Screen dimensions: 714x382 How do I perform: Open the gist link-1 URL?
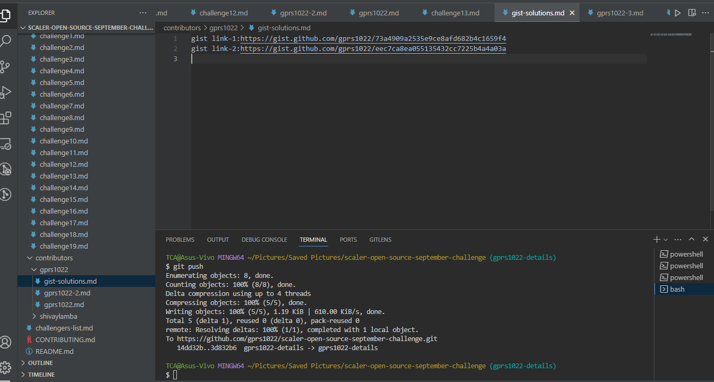click(x=372, y=38)
